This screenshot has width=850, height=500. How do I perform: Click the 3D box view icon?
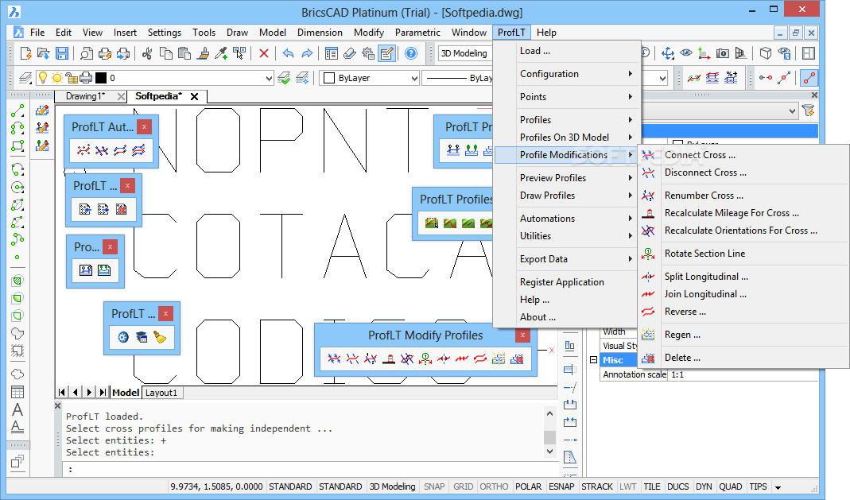766,53
